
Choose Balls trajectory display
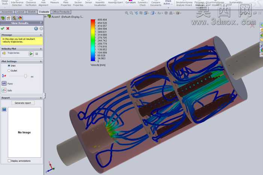pos(4,90)
